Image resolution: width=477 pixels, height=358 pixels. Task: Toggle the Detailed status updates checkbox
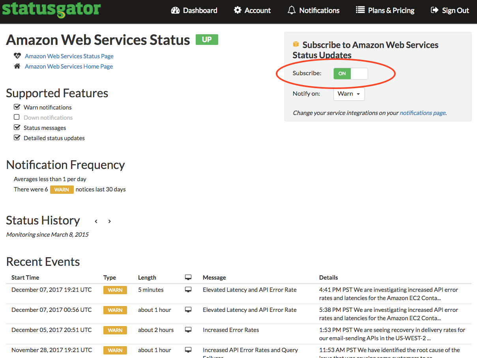(17, 137)
